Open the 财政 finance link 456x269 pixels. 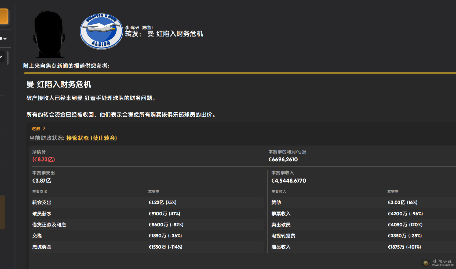click(36, 129)
